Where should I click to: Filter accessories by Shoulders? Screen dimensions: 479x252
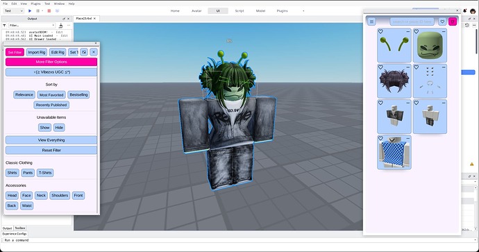point(60,195)
